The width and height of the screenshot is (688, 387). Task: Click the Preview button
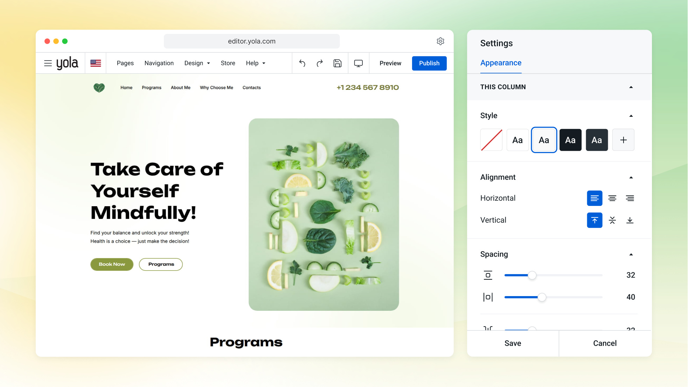(x=390, y=63)
